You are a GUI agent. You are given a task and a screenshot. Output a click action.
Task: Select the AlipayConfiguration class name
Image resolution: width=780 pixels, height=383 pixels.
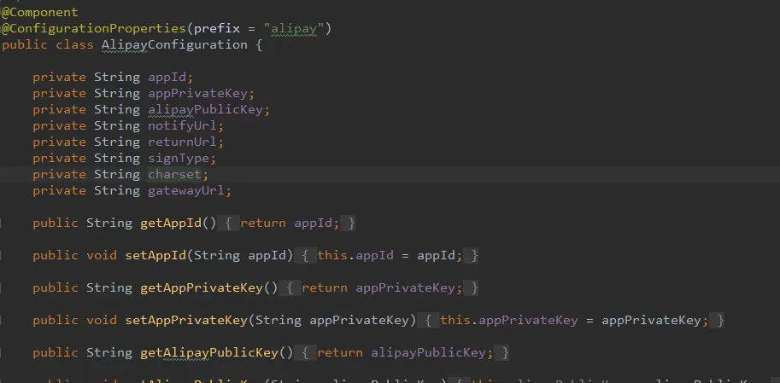click(174, 44)
